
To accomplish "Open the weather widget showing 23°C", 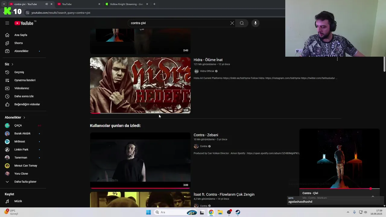I will (11, 212).
